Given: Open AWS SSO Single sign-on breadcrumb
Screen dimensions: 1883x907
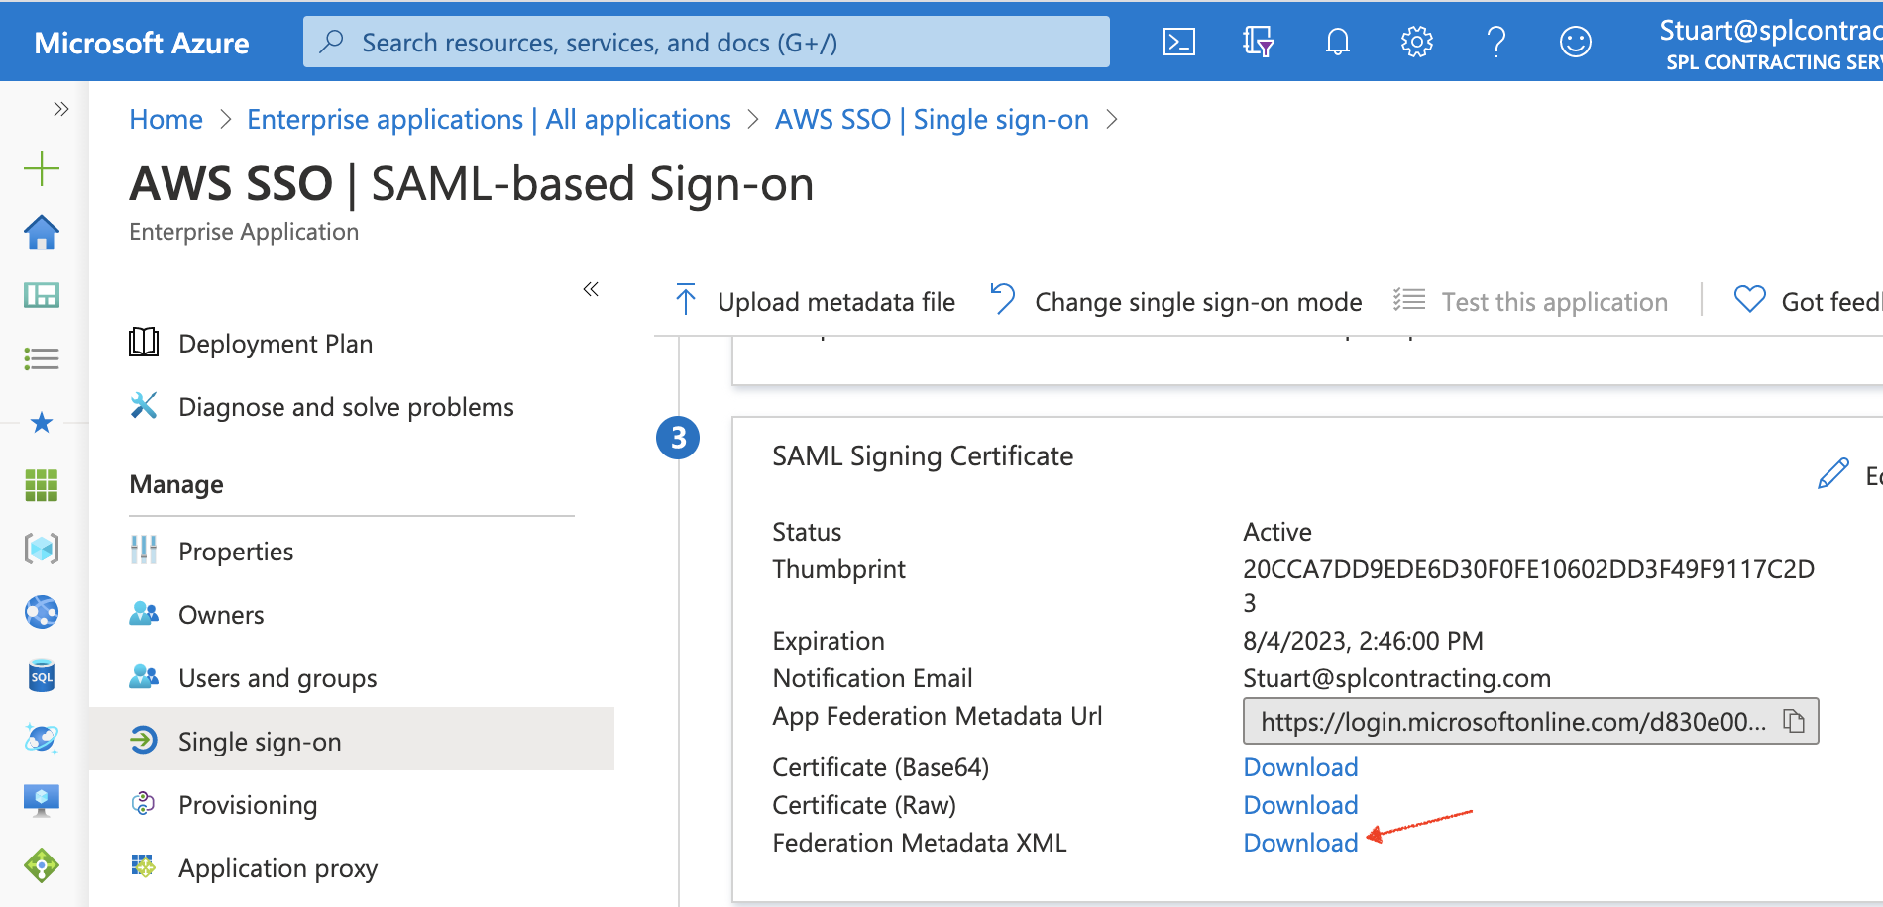Looking at the screenshot, I should (932, 119).
